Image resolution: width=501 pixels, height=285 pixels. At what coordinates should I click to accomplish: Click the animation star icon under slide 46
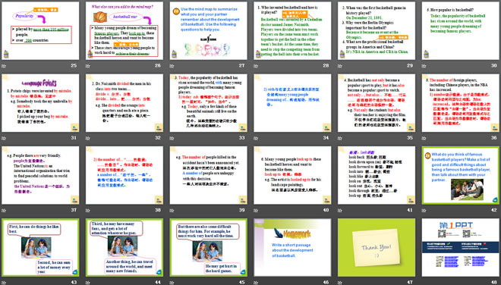point(256,283)
